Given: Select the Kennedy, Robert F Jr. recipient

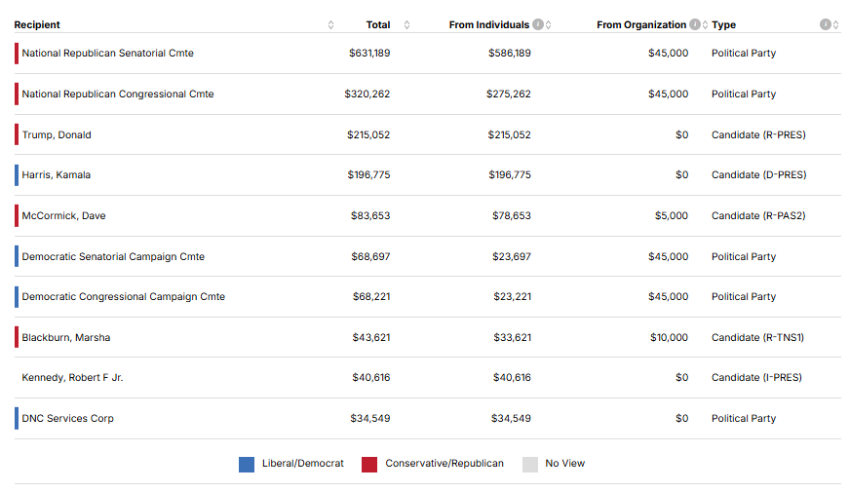Looking at the screenshot, I should [73, 378].
